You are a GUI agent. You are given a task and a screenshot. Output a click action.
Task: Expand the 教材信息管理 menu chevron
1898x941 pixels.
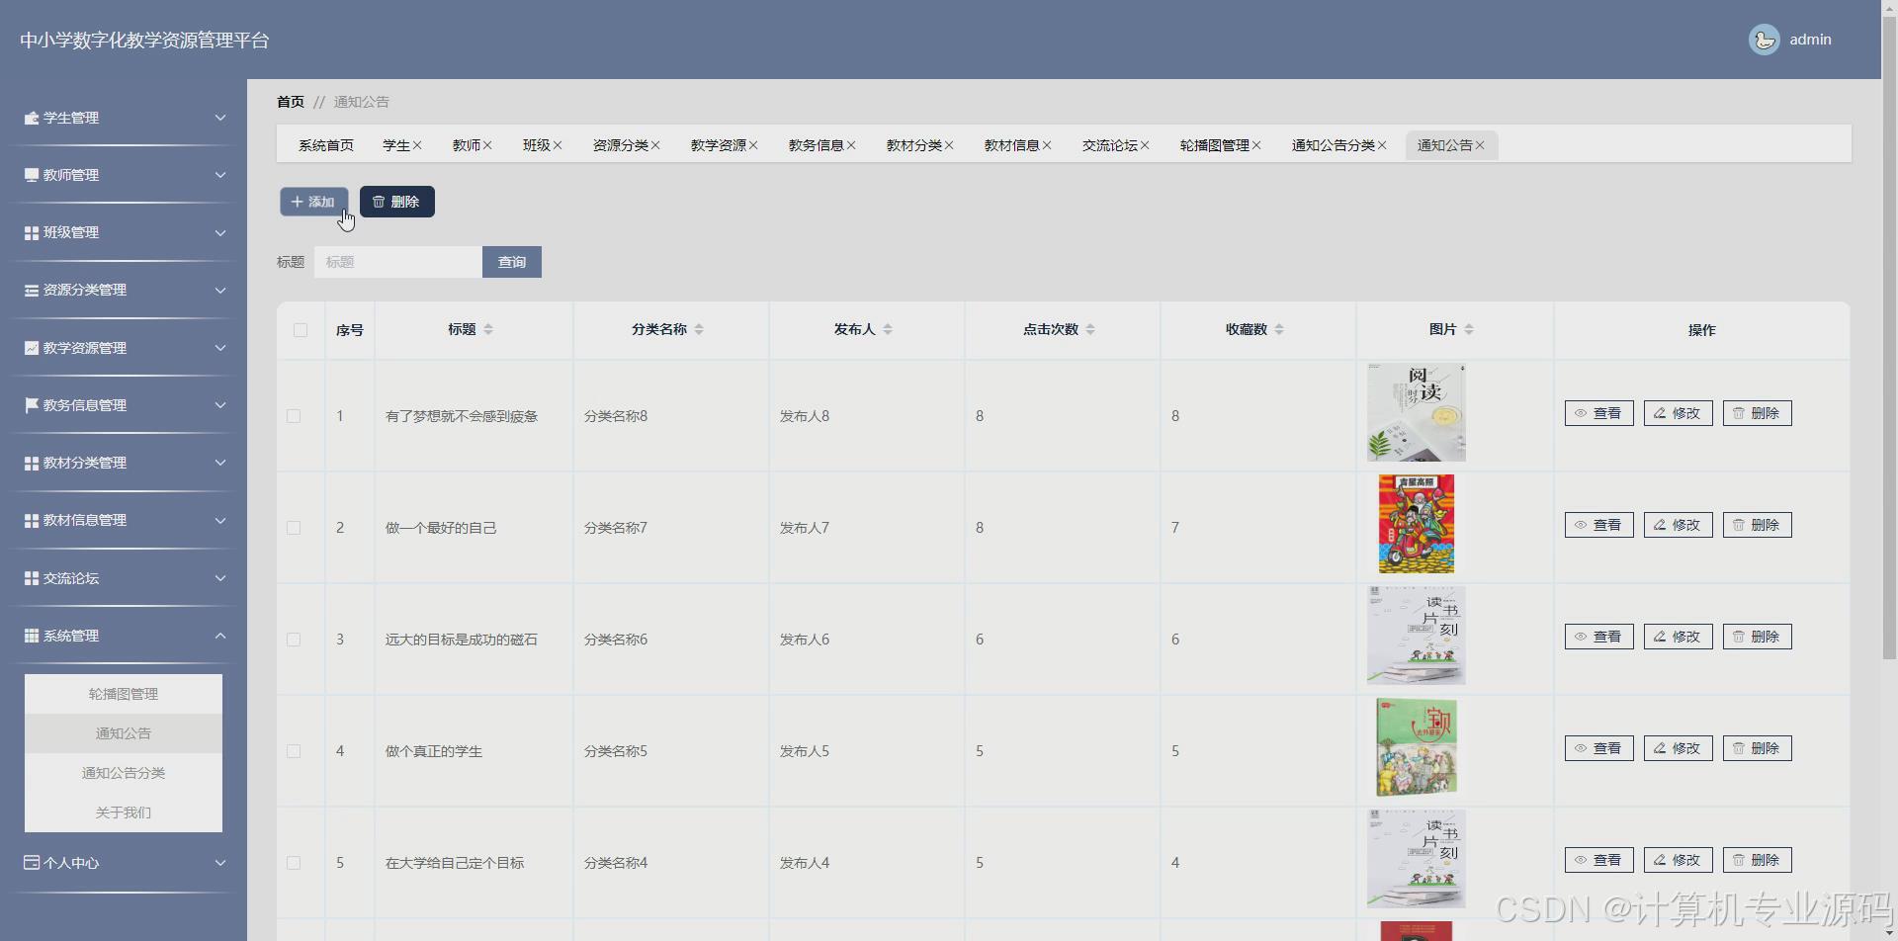pyautogui.click(x=220, y=520)
